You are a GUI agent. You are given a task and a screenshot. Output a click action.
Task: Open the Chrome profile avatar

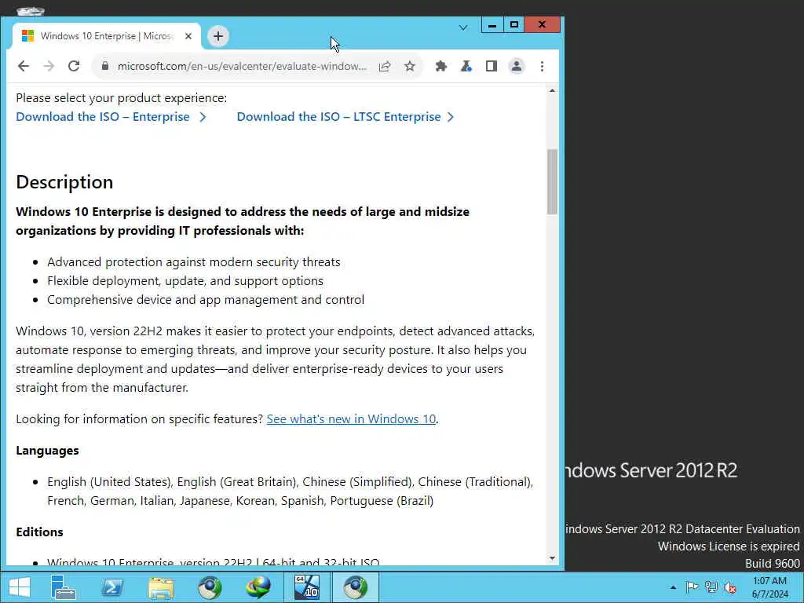517,66
